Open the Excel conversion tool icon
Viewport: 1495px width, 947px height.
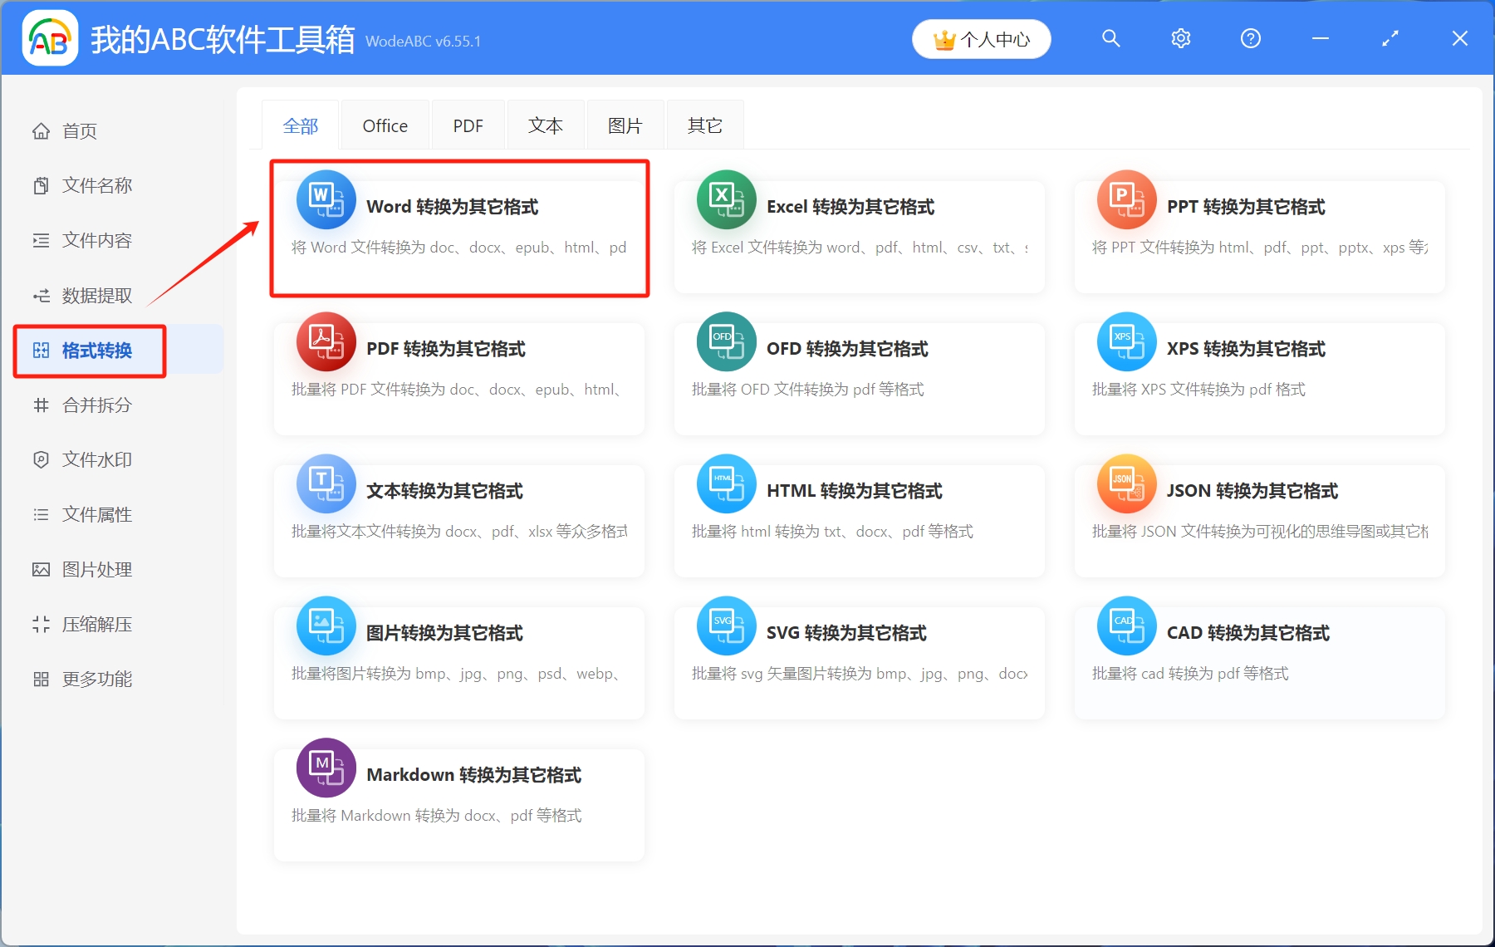(726, 200)
